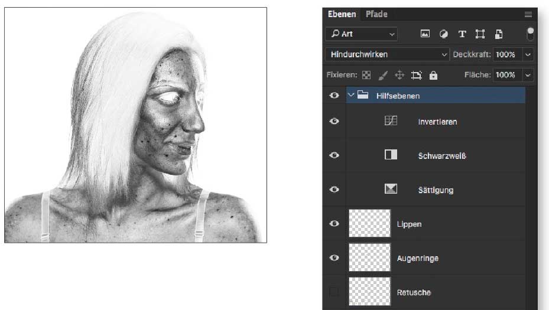Click the Augenringe layer thumbnail
Image resolution: width=549 pixels, height=310 pixels.
[370, 257]
